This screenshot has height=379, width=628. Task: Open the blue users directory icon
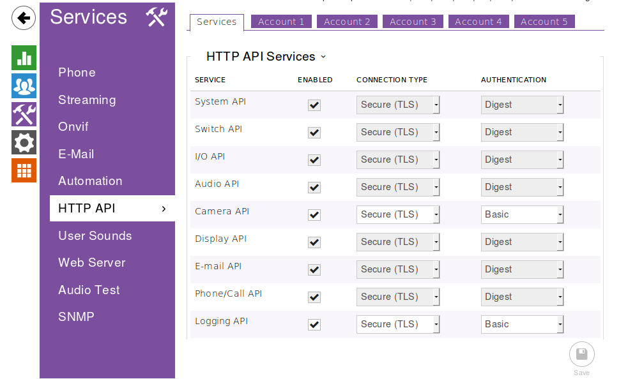(24, 85)
